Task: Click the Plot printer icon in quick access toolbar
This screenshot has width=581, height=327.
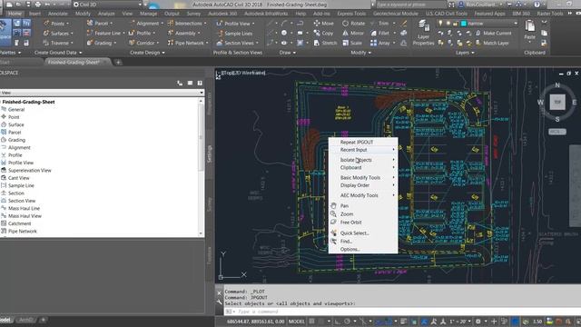Action: [x=38, y=5]
